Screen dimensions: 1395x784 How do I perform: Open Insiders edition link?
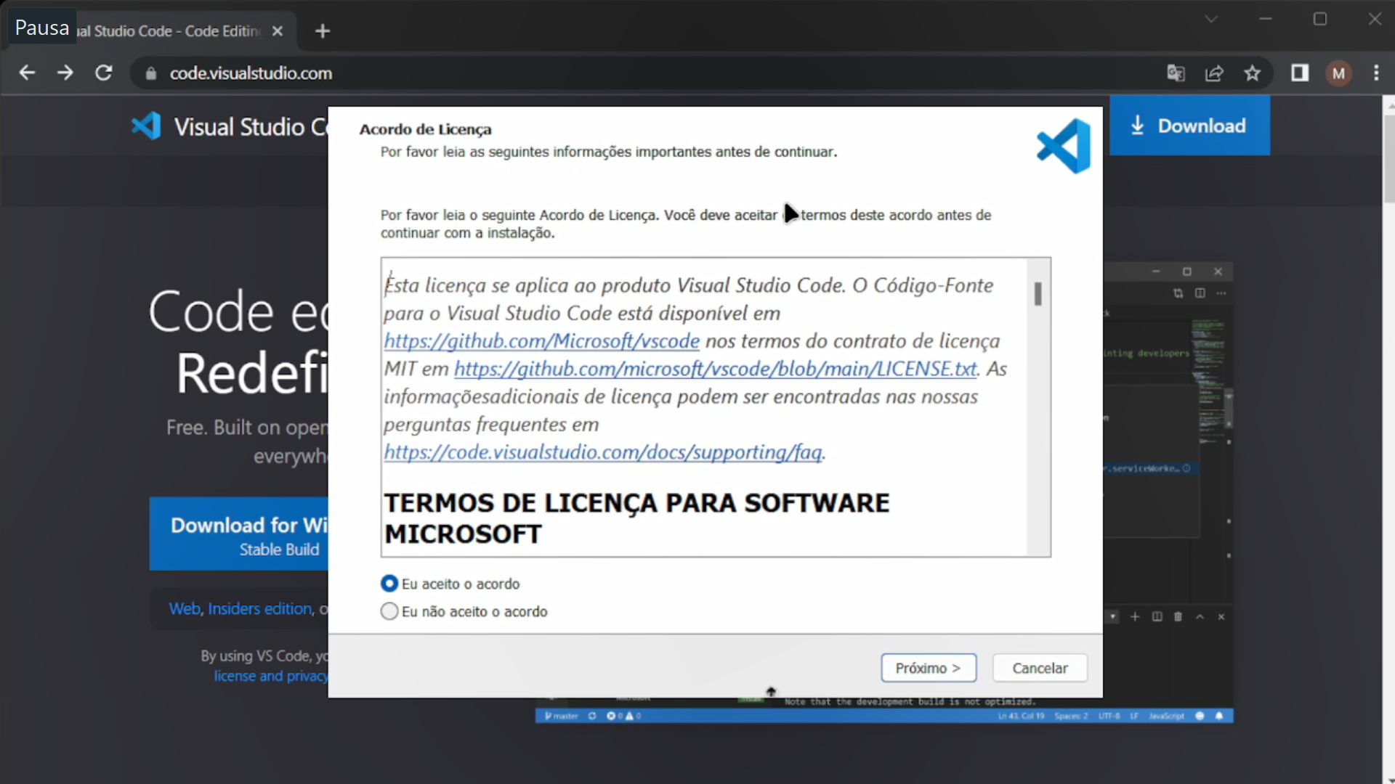[x=260, y=608]
